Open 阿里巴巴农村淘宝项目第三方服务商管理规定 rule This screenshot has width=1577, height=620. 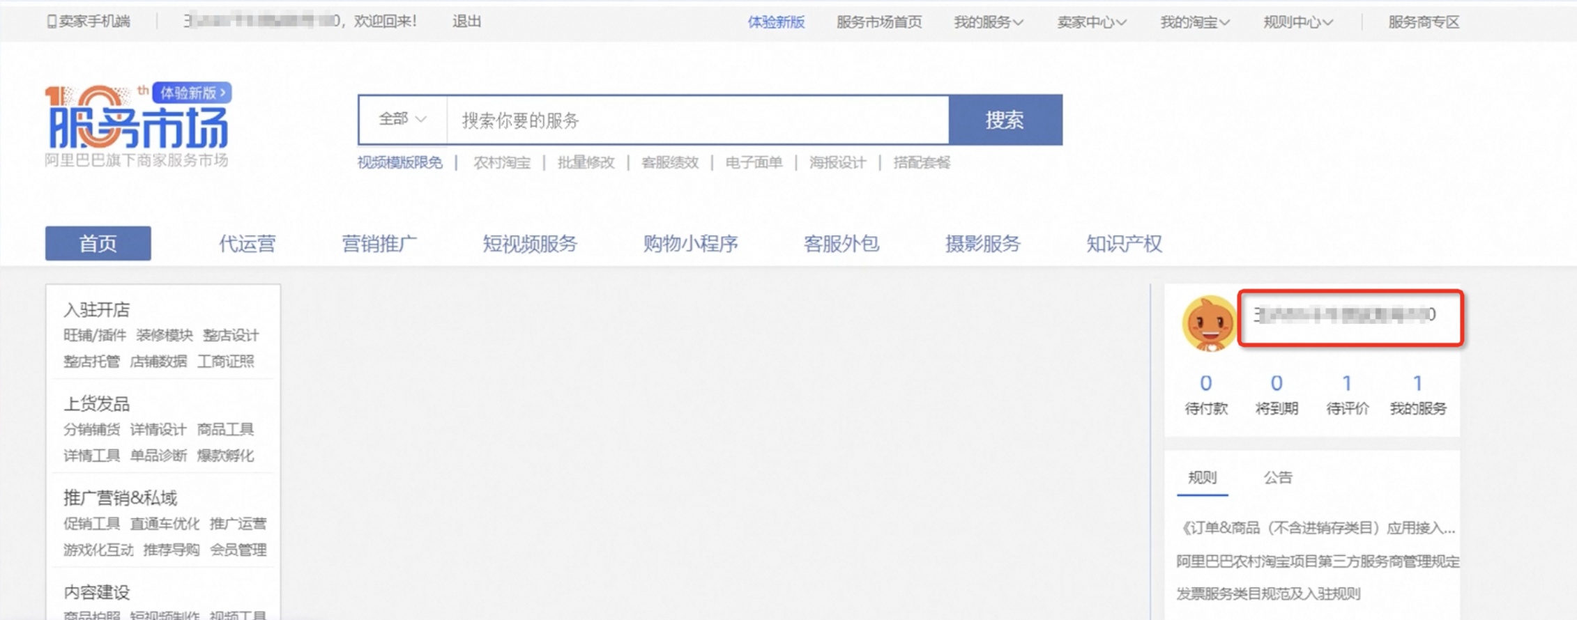[1318, 561]
